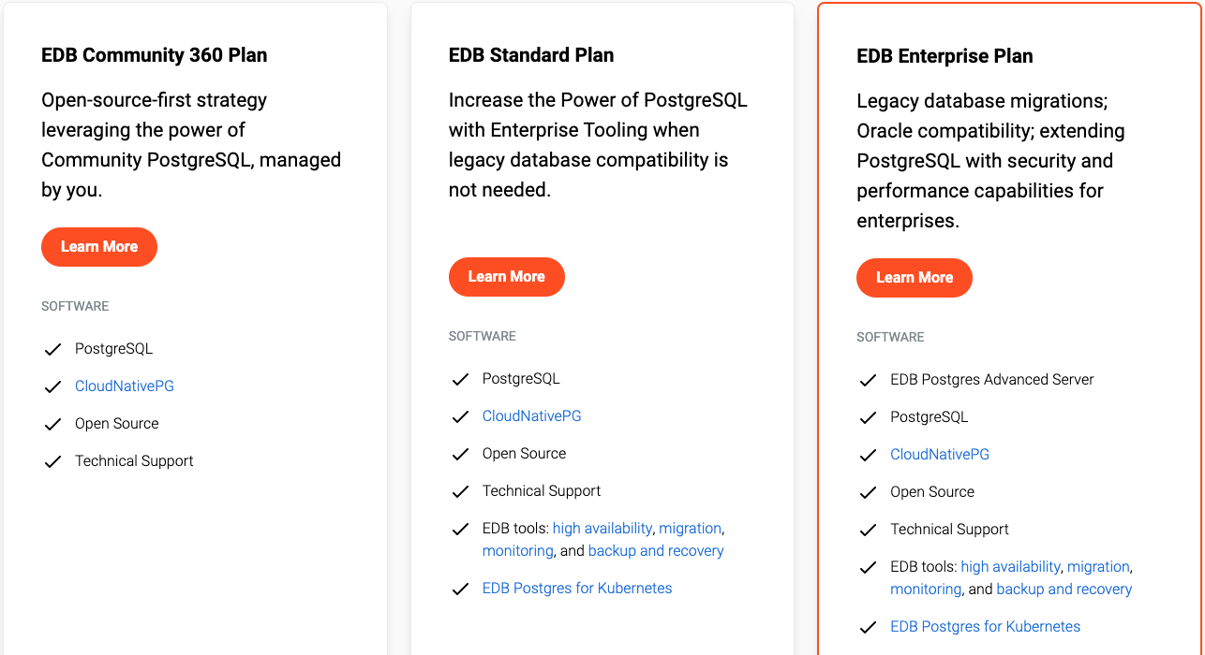Click the checkmark next to EDB tools in Standard Plan

point(460,528)
